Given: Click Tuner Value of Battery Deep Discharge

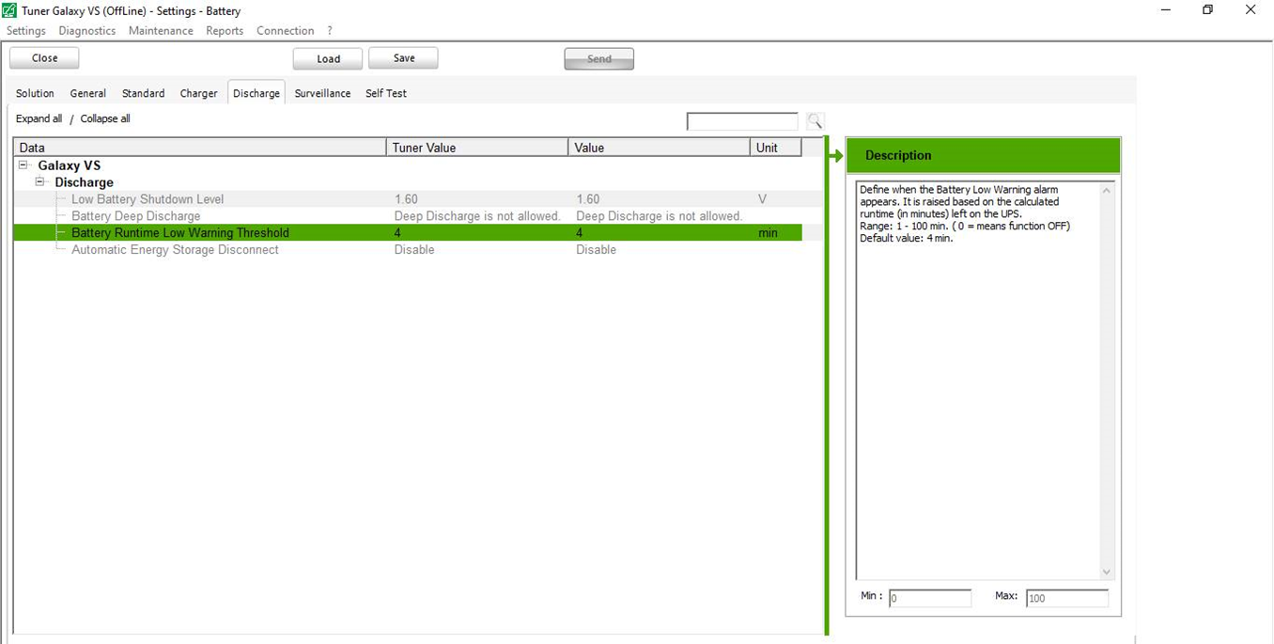Looking at the screenshot, I should 477,216.
